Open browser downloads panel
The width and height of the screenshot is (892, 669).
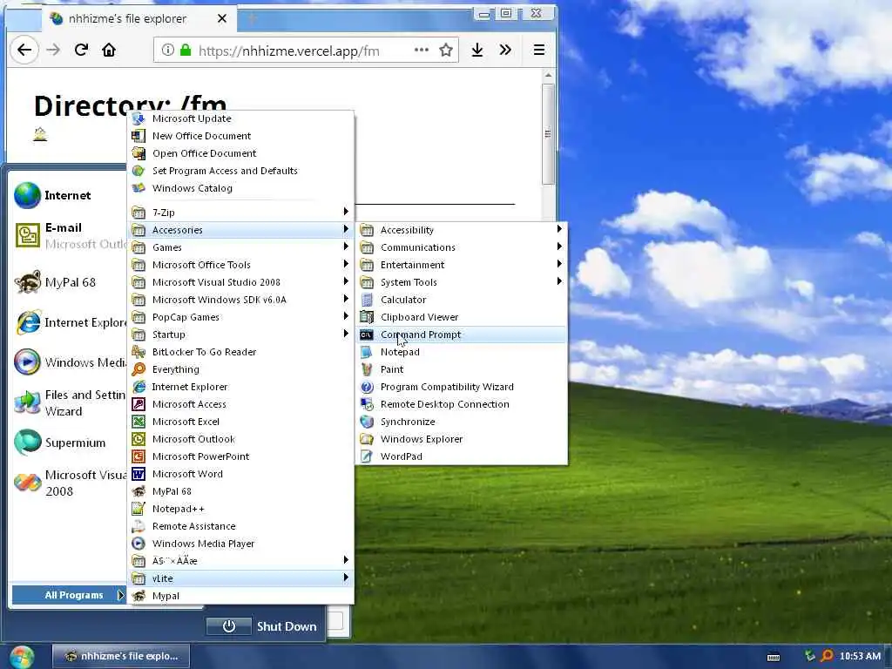pos(477,50)
